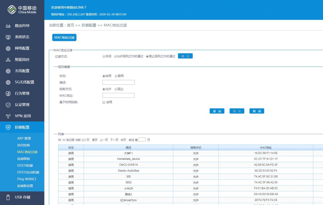323x205 pixels.
Task: Click the China Mobile logo
Action: [22, 10]
